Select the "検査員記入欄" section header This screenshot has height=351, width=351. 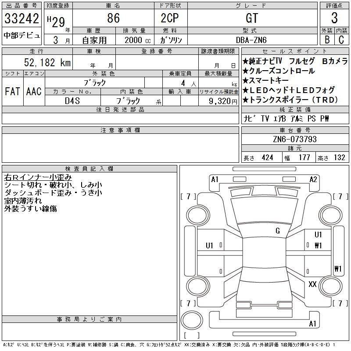coord(89,169)
